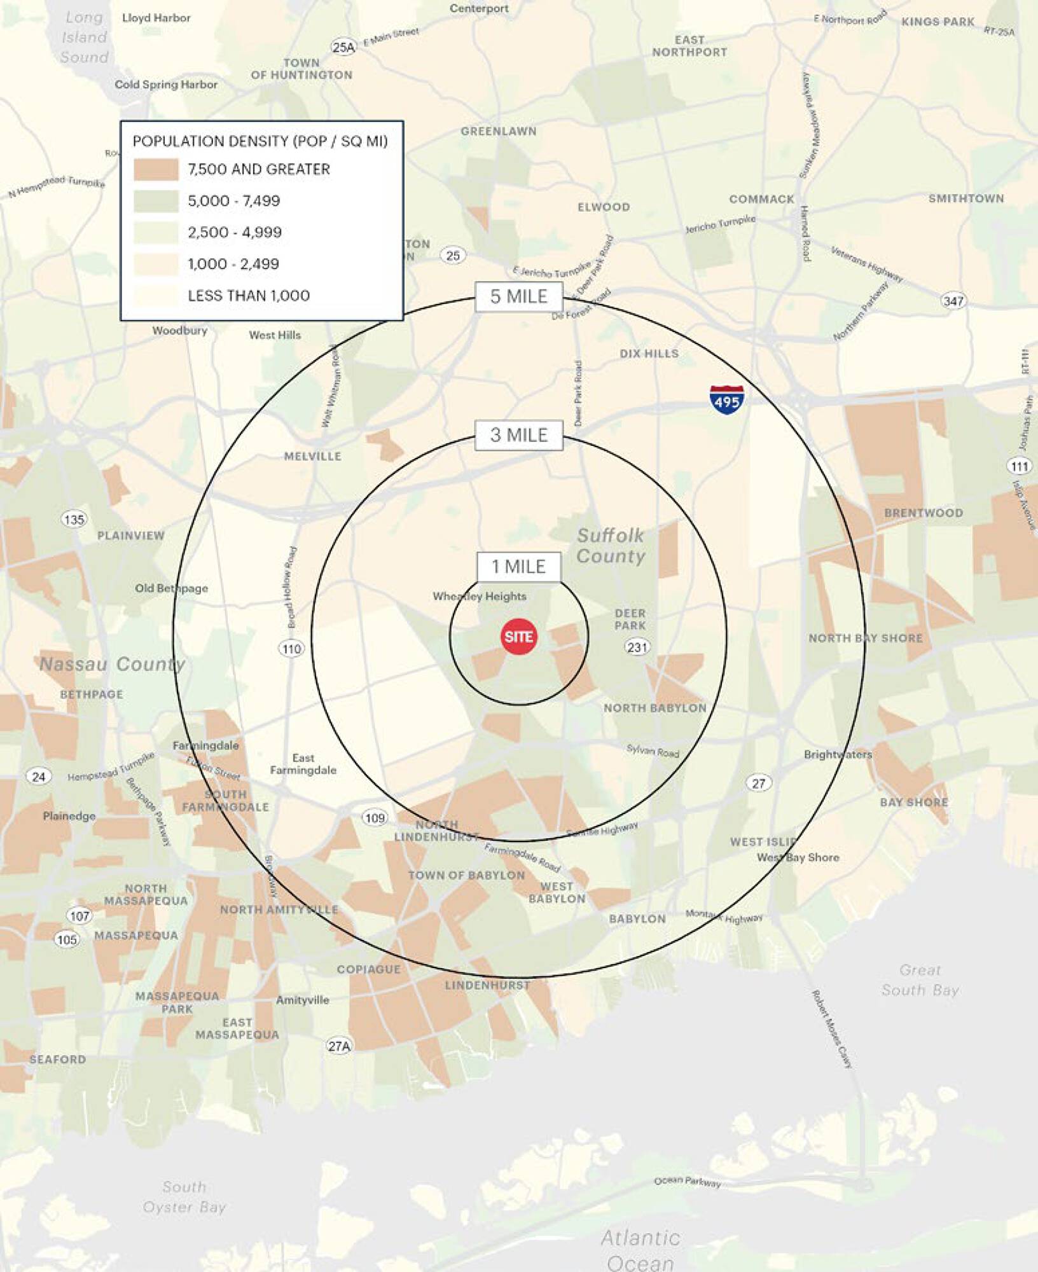Click the 1,000 - 2,499 legend swatch
Viewport: 1038px width, 1272px height.
click(156, 264)
